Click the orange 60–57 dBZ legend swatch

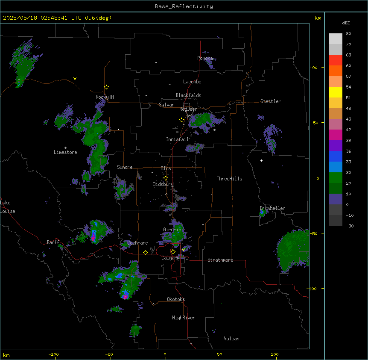tap(336, 71)
